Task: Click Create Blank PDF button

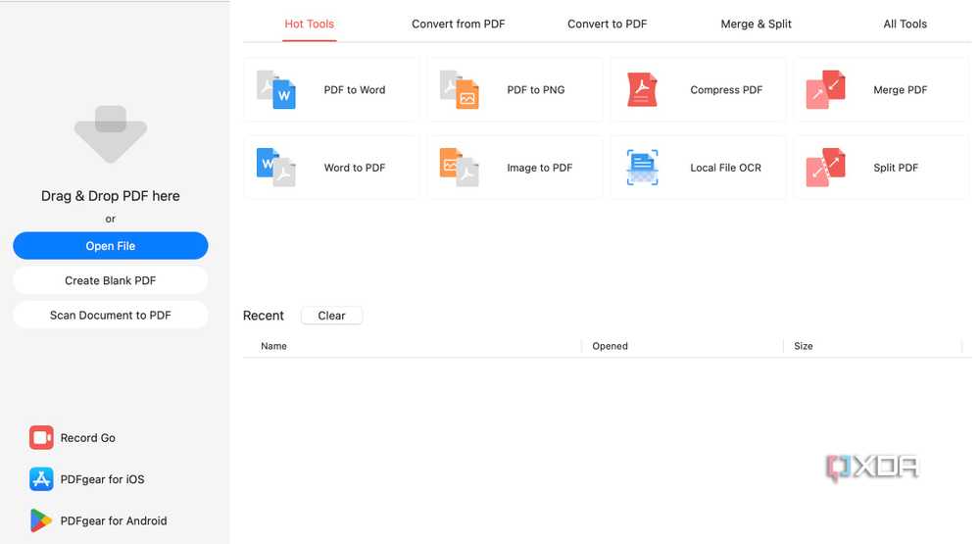Action: [x=111, y=280]
